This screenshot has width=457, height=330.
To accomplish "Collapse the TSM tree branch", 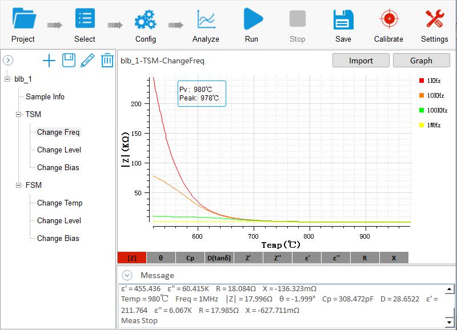I will point(19,114).
